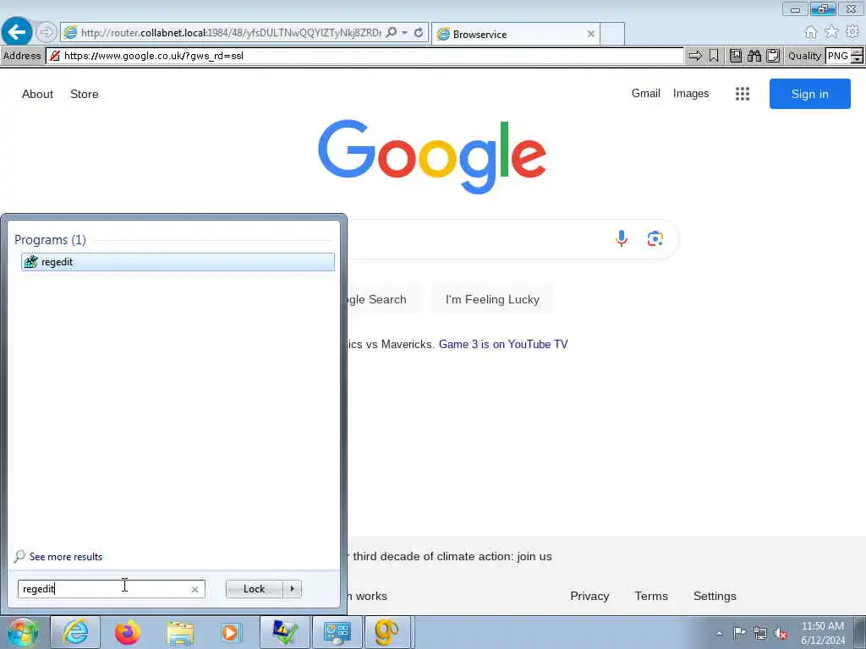
Task: Click the Windows Start orb
Action: click(23, 632)
